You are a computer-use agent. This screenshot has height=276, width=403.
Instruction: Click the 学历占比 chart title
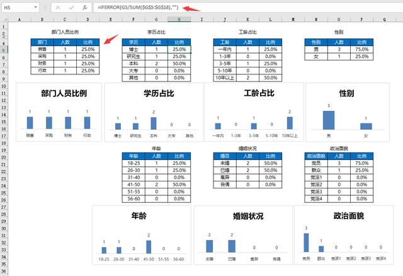159,93
